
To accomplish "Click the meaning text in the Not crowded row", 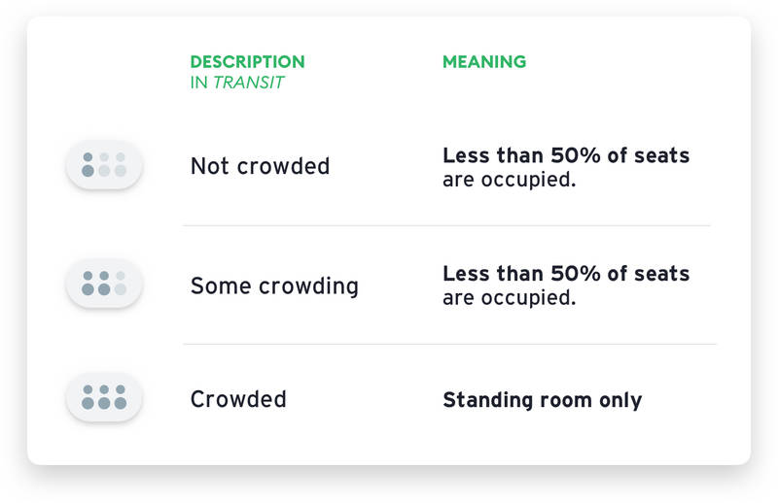I will (x=566, y=167).
